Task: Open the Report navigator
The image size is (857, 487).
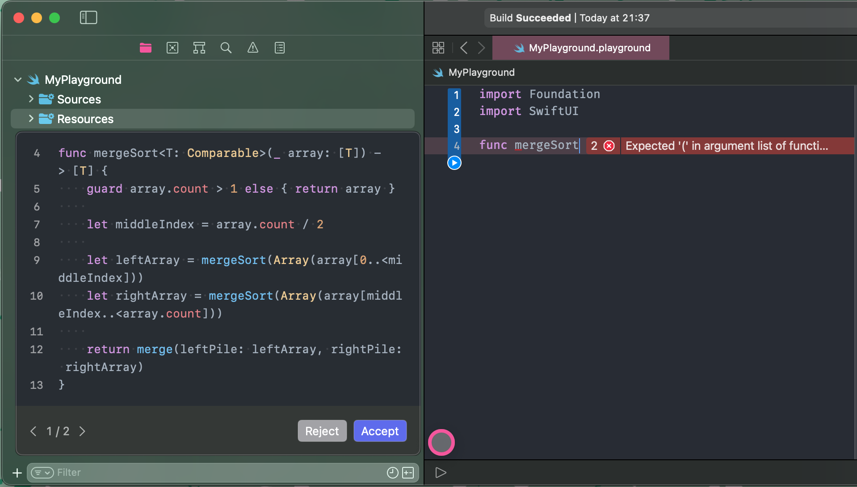Action: coord(280,48)
